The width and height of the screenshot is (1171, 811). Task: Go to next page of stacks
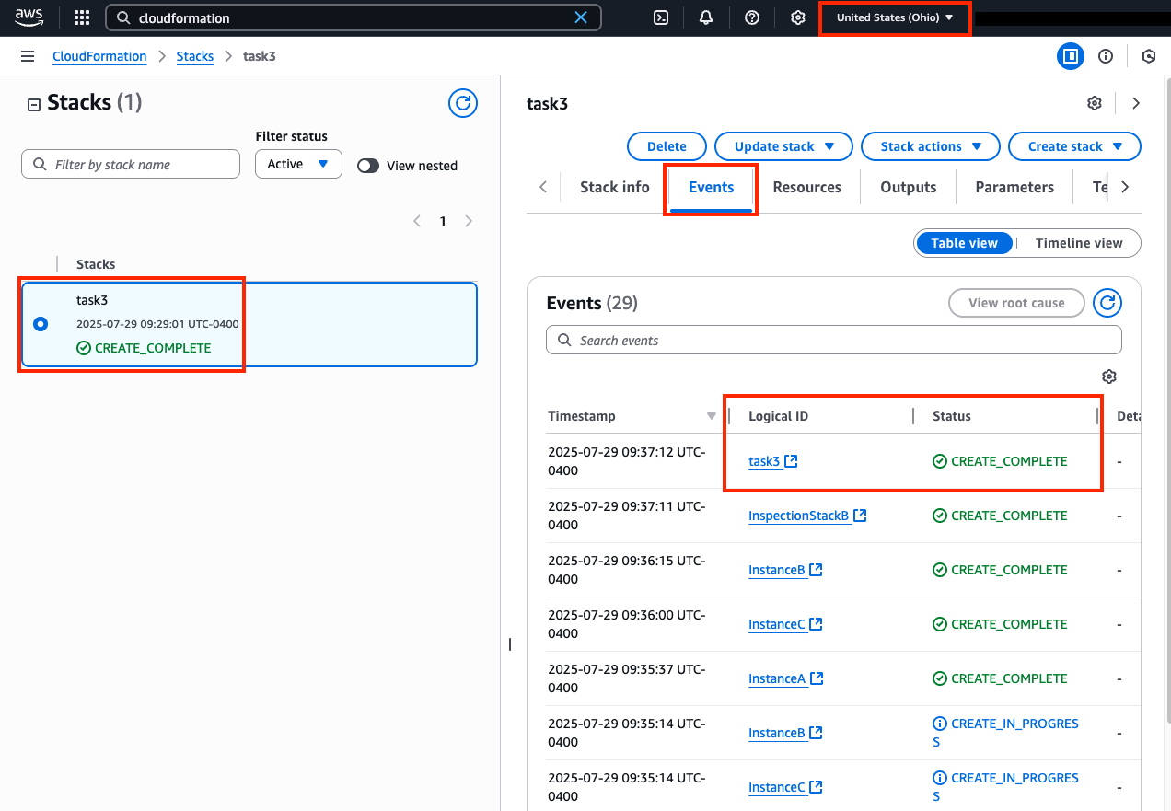(469, 221)
